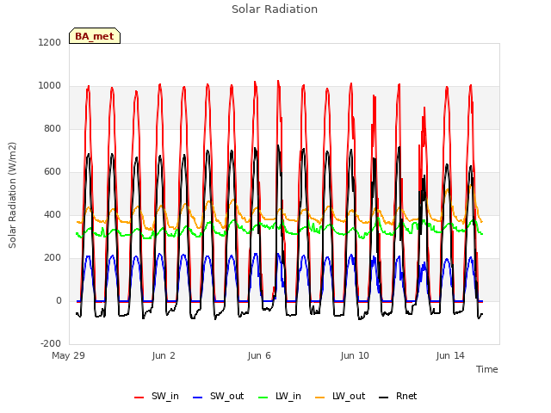Click the 800 y-axis tick label
The image size is (551, 413).
pyautogui.click(x=53, y=128)
